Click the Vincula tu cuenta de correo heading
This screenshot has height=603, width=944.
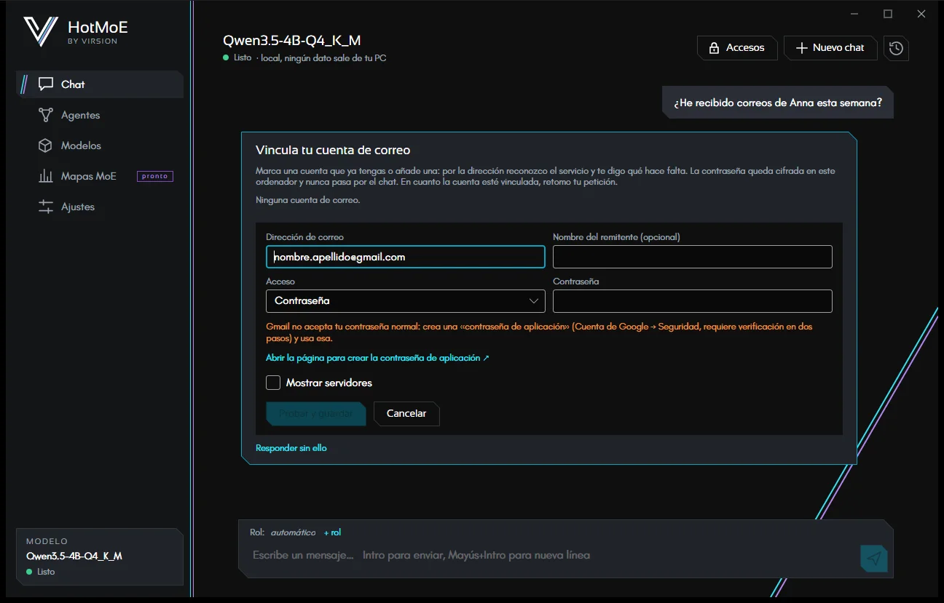333,151
